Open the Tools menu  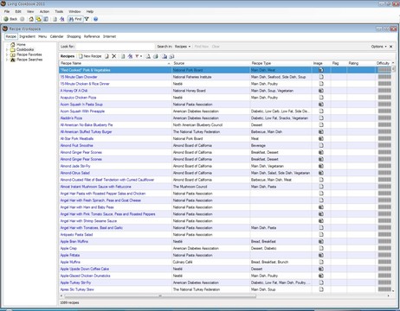59,11
